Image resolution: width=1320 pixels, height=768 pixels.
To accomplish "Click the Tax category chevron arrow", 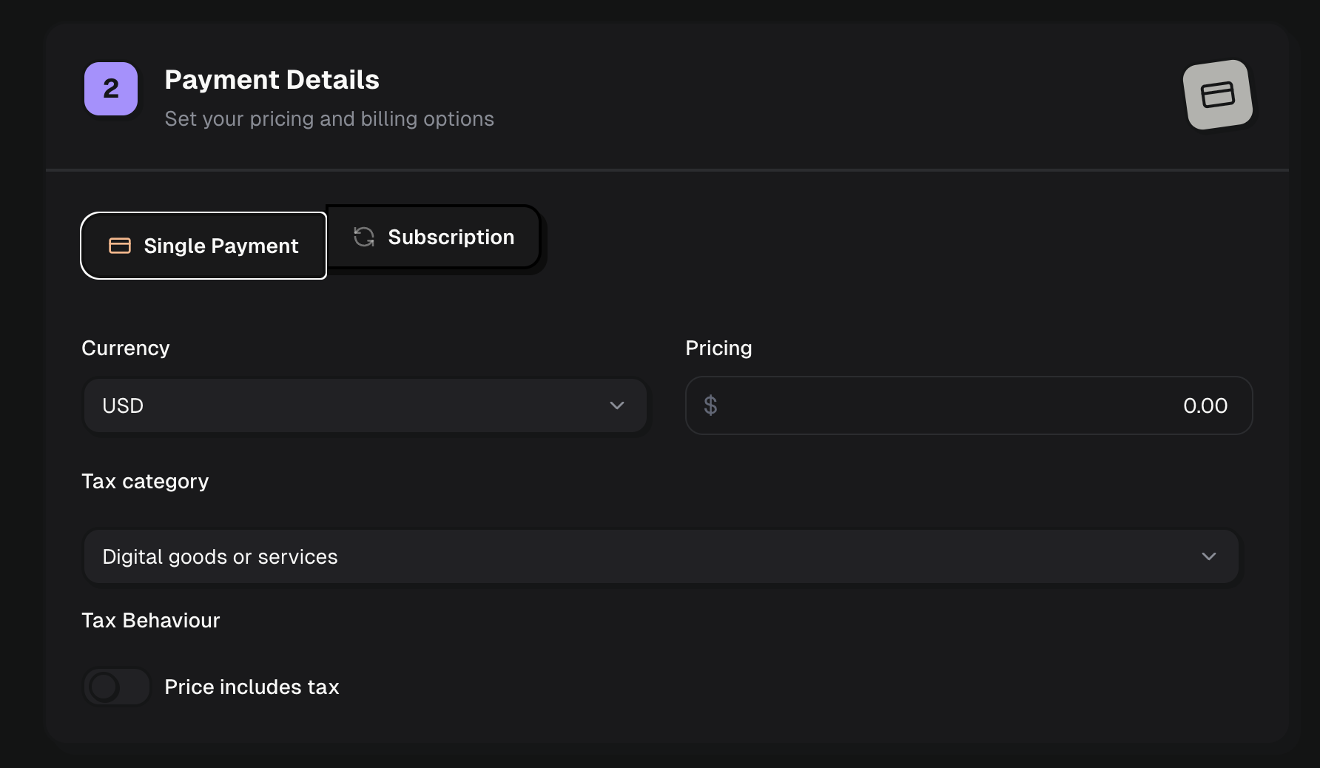I will pyautogui.click(x=1209, y=556).
